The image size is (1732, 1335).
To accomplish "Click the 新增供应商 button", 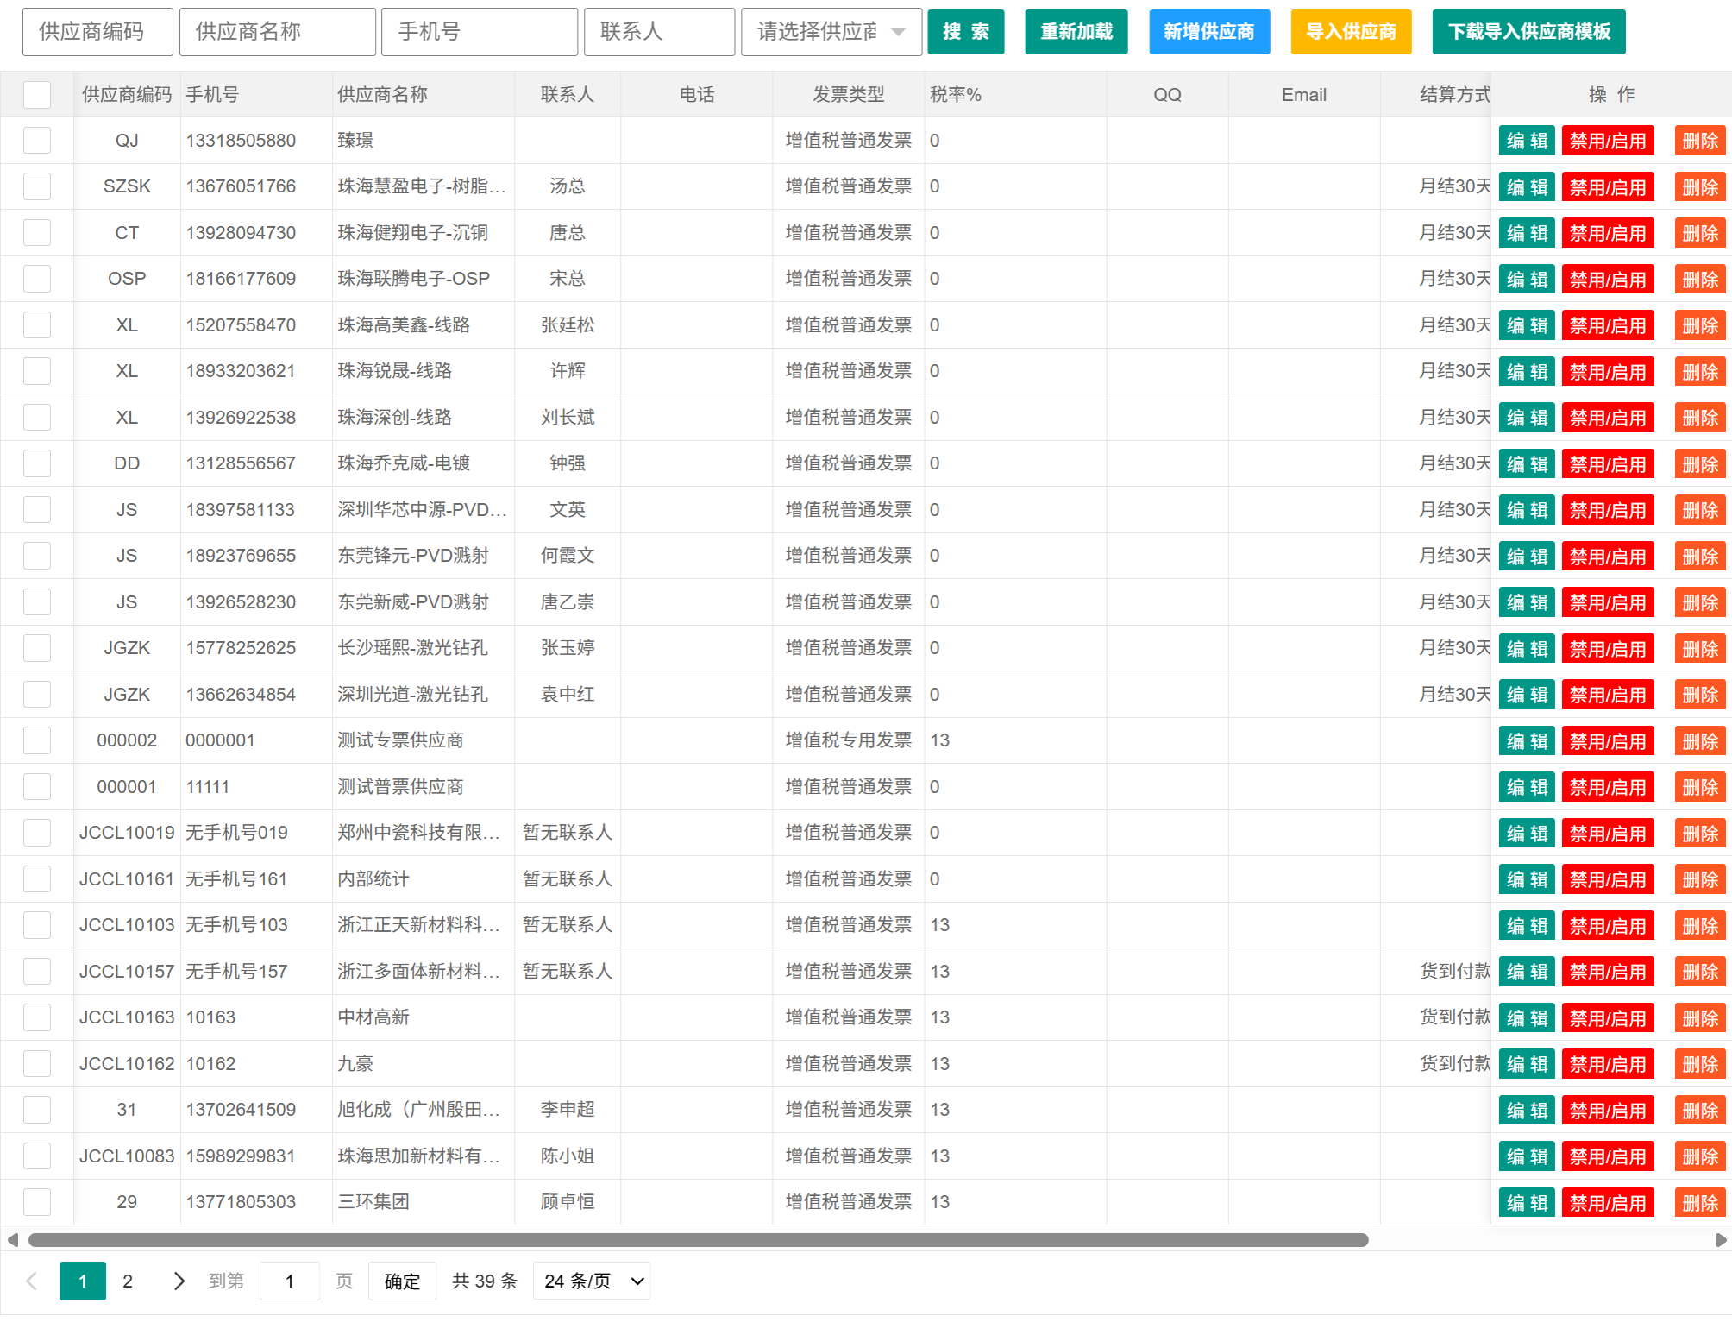I will click(x=1209, y=32).
